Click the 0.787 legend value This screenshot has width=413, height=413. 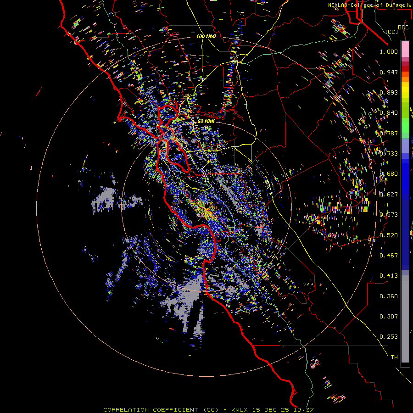click(x=389, y=133)
